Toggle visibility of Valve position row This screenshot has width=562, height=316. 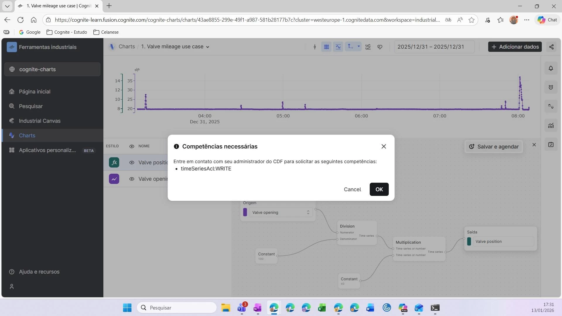[132, 163]
